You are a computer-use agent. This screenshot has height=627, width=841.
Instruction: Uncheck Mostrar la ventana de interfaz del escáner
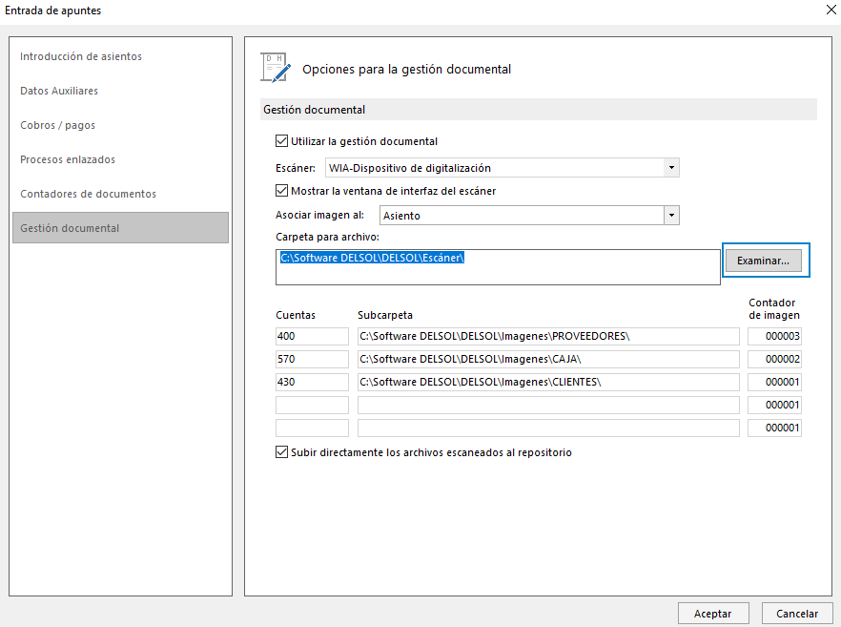click(281, 191)
